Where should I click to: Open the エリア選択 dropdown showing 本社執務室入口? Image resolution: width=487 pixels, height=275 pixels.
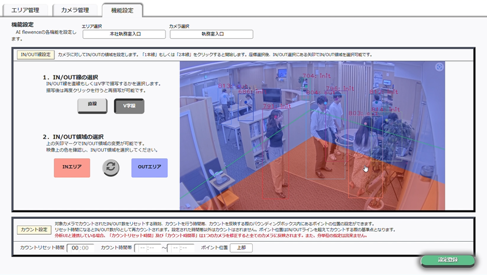(x=123, y=34)
